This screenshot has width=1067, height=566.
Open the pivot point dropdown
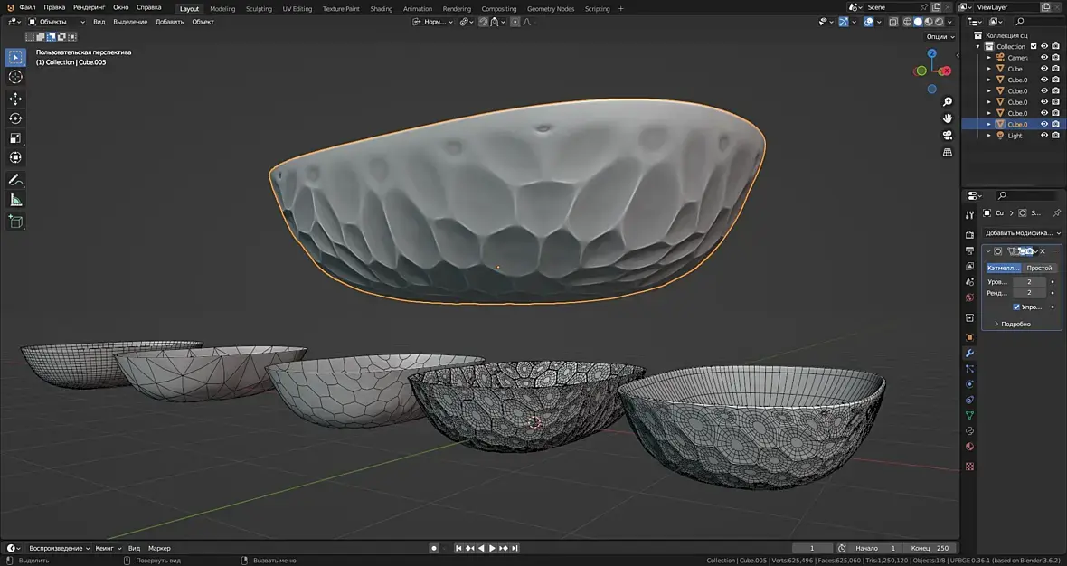click(x=466, y=22)
